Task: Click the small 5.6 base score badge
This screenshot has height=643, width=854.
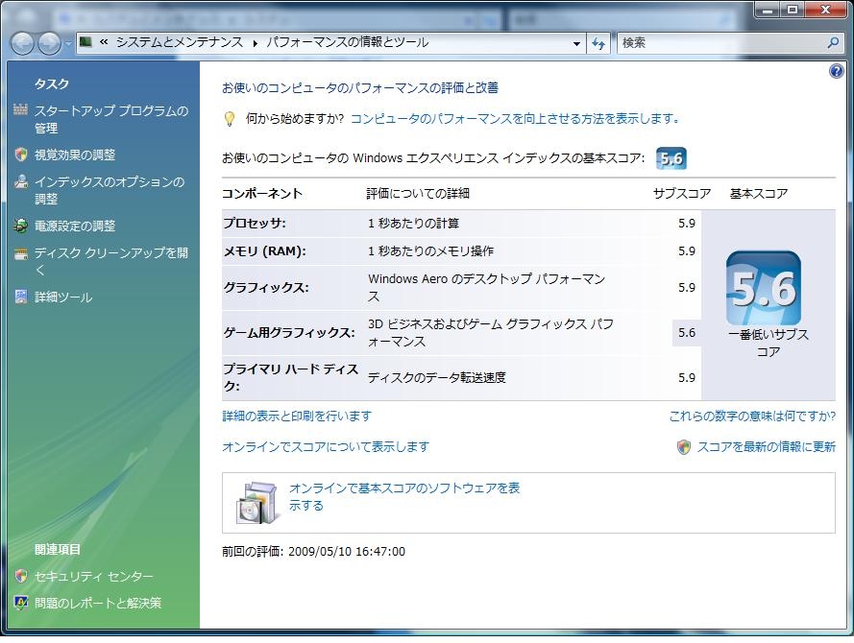Action: click(x=671, y=158)
